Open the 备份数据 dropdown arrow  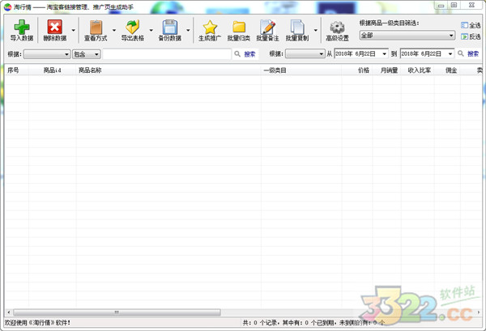pos(188,30)
